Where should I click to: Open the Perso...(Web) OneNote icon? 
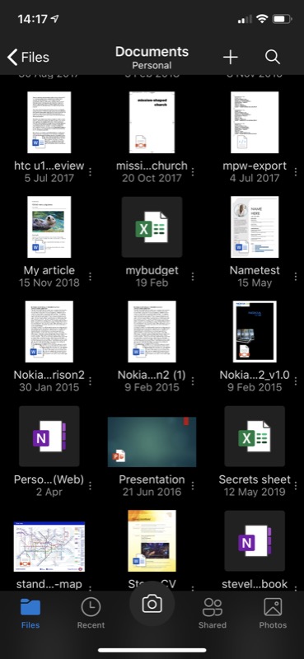pyautogui.click(x=49, y=437)
